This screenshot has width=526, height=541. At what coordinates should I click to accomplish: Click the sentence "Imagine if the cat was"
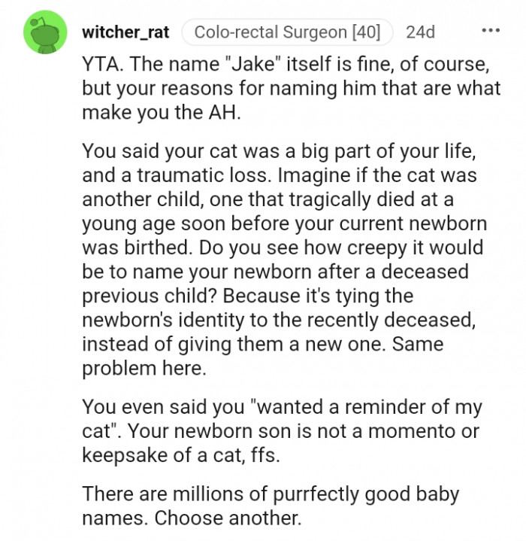coord(377,175)
